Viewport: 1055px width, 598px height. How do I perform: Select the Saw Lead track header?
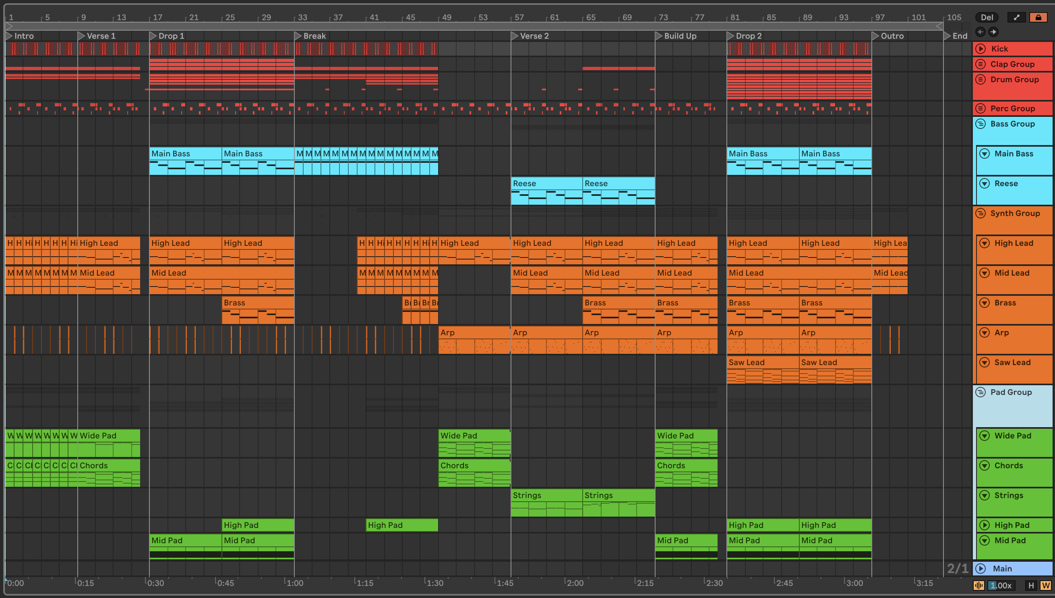point(1012,363)
